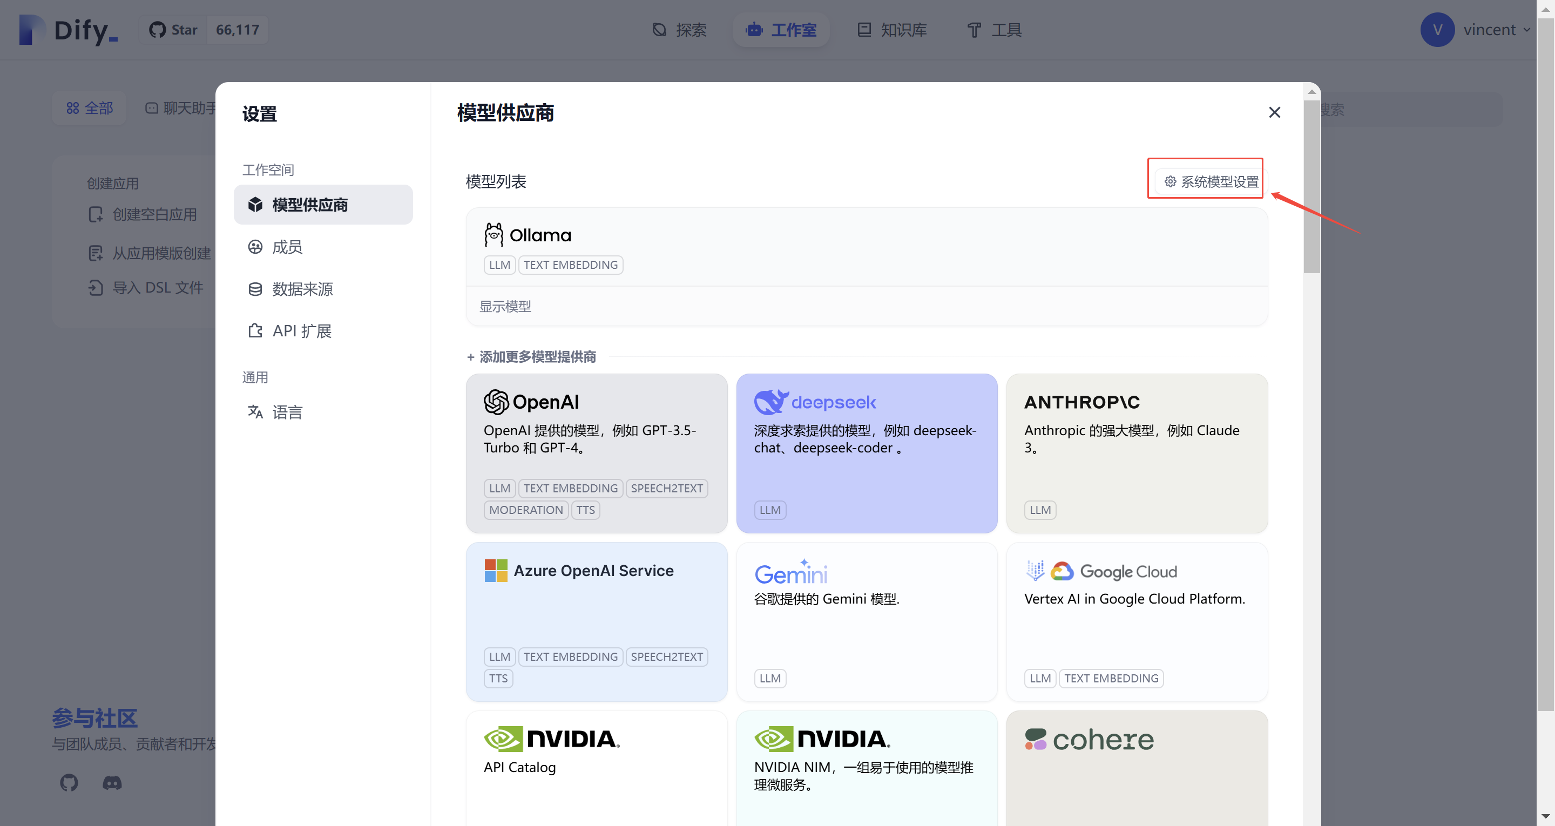1555x826 pixels.
Task: Select the cohere provider card
Action: [1137, 768]
